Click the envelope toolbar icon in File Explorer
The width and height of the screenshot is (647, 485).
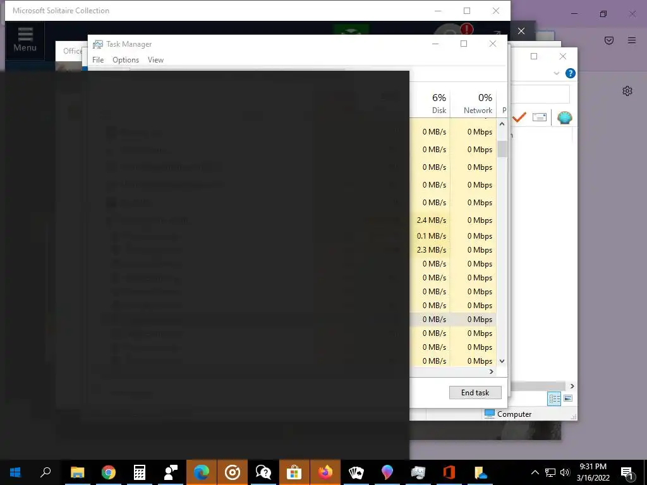click(540, 117)
